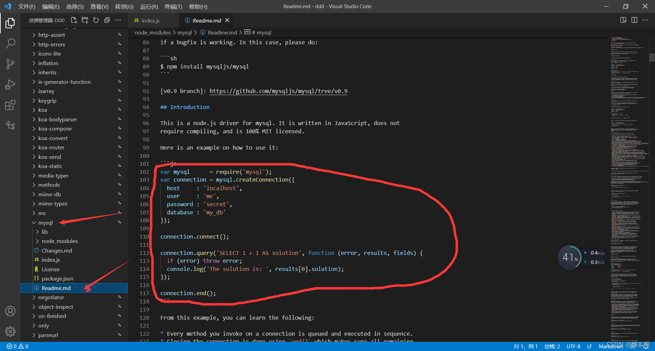This screenshot has width=655, height=351.
Task: Refresh the explorer tree
Action: point(96,20)
